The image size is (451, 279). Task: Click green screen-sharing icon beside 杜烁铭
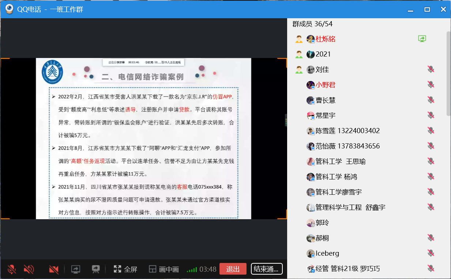click(422, 39)
